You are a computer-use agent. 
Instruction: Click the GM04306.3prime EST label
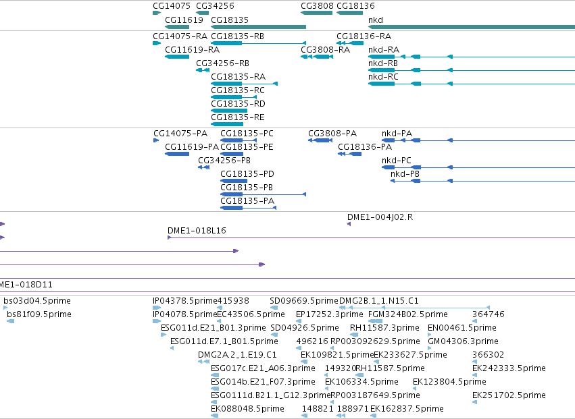coord(463,341)
